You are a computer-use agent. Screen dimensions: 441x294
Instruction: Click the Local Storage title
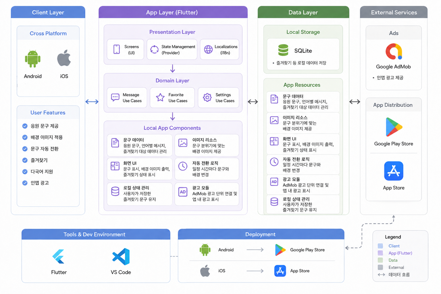303,32
